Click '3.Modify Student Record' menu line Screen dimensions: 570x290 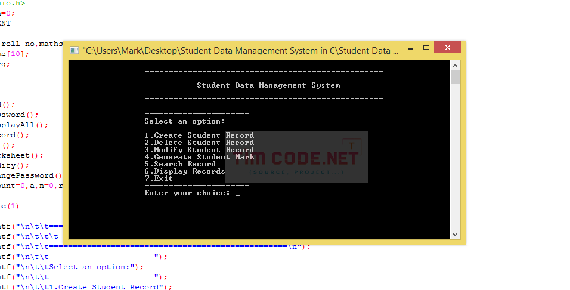coord(199,150)
